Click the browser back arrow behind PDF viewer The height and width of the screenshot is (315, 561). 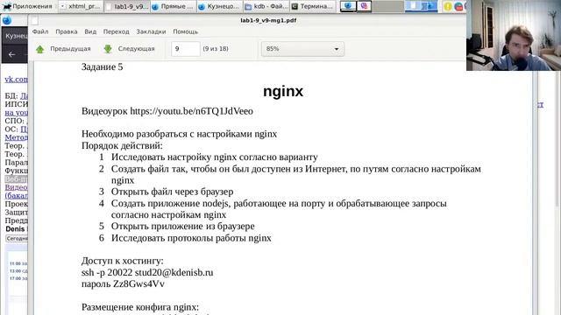coord(11,54)
